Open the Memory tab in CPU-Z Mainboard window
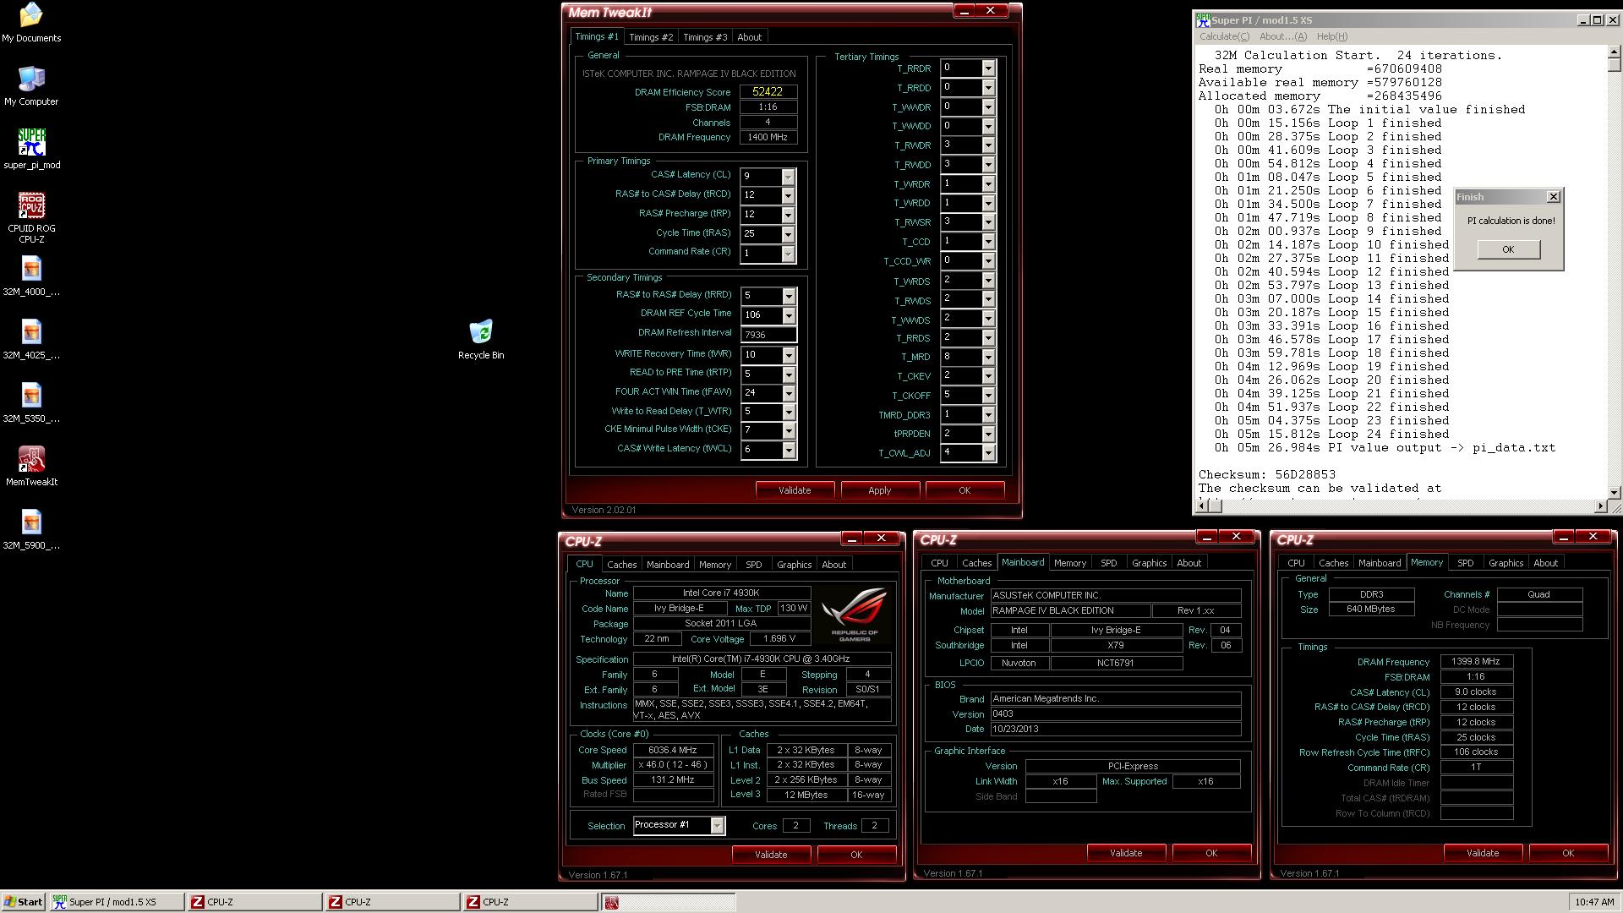The width and height of the screenshot is (1623, 913). point(1069,563)
